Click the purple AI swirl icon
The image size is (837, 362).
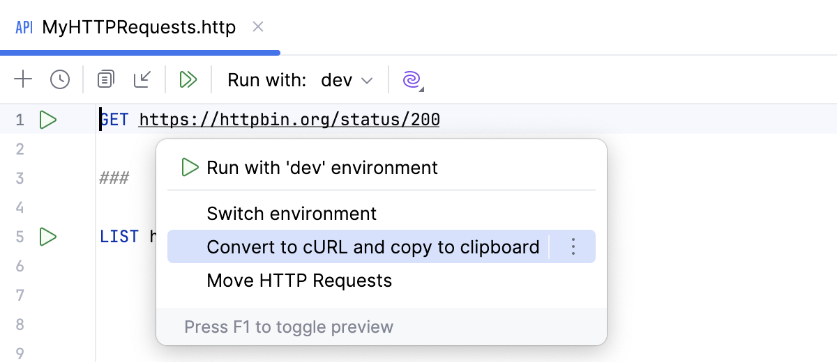tap(412, 80)
